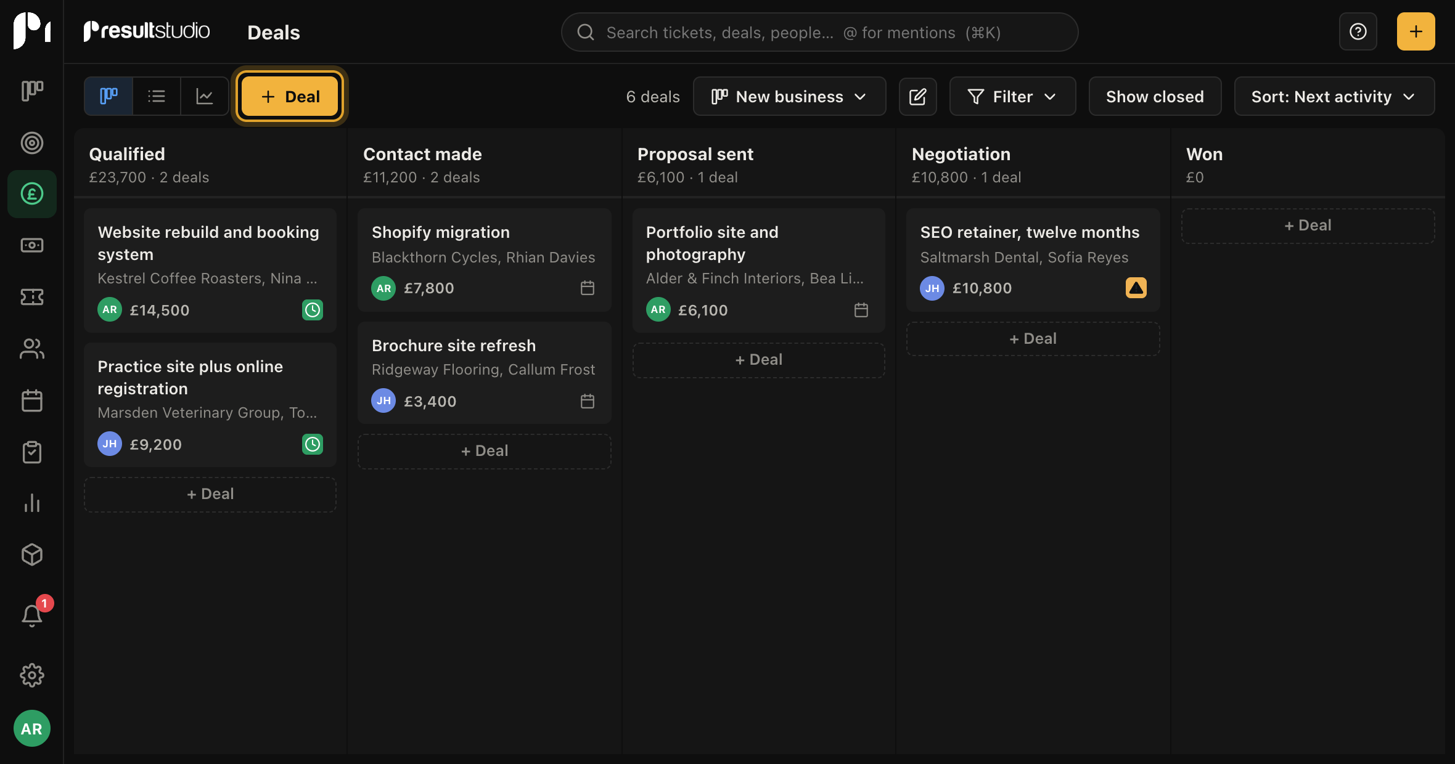Open the boards icon in sidebar

(32, 91)
